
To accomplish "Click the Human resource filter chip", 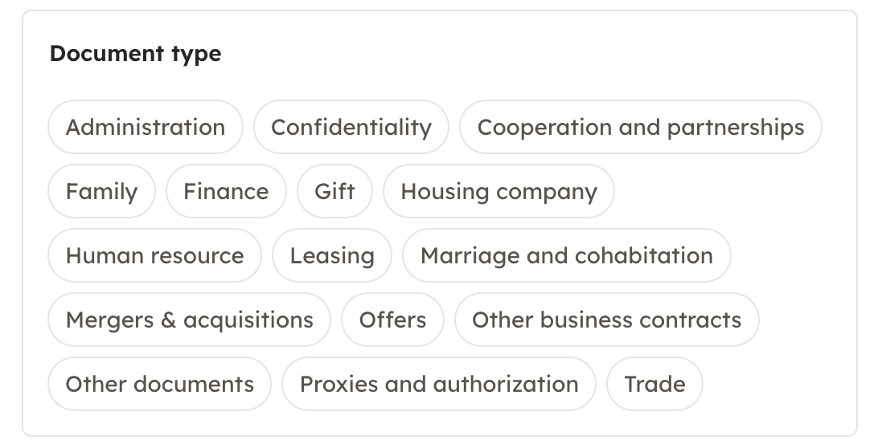I will 154,255.
